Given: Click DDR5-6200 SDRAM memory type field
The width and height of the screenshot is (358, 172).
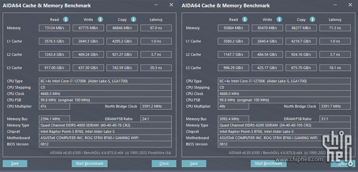Looking at the screenshot, I should (284, 125).
